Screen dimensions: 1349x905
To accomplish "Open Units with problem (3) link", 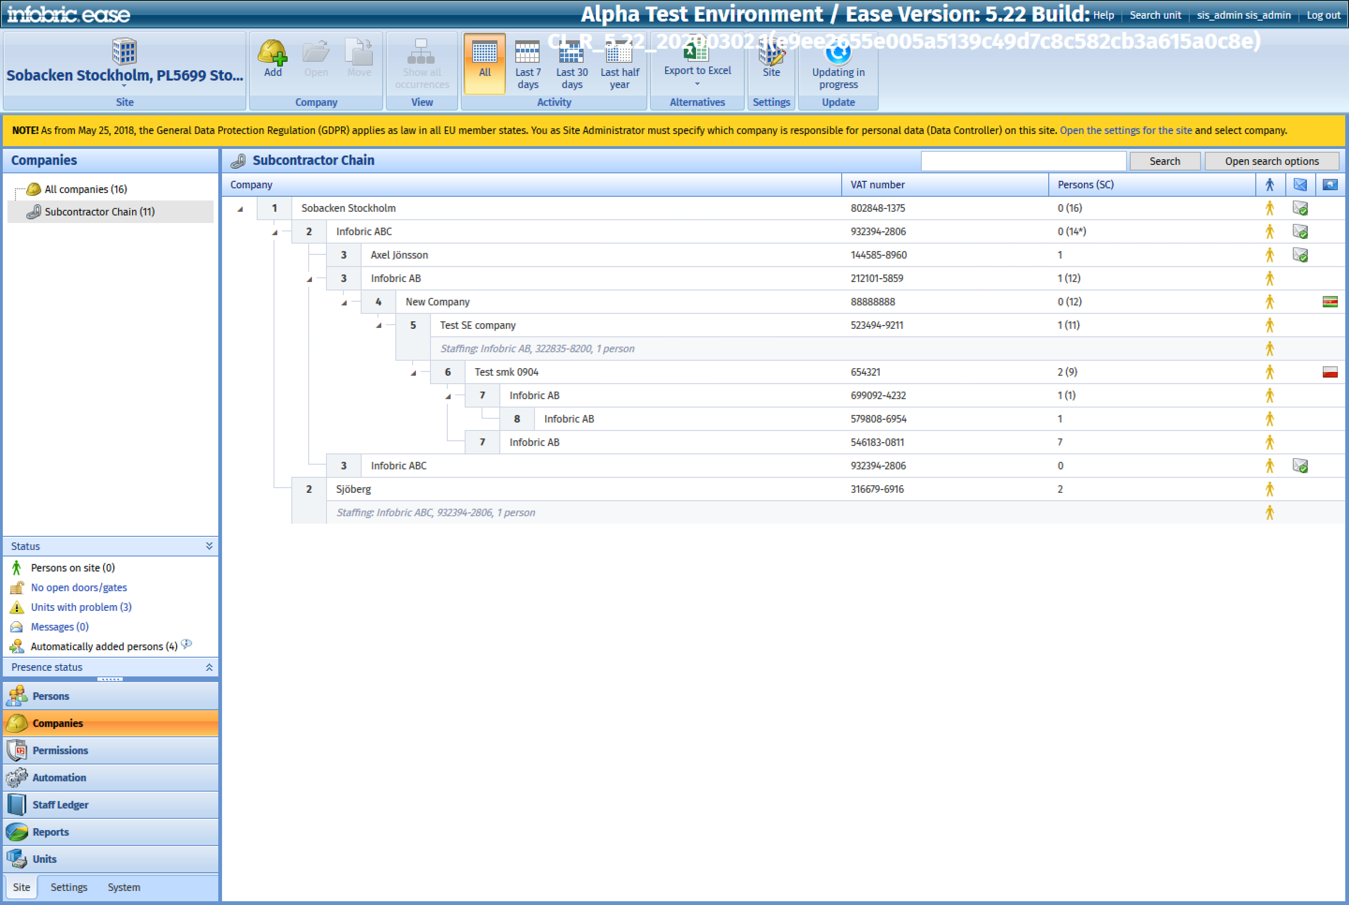I will [x=81, y=607].
